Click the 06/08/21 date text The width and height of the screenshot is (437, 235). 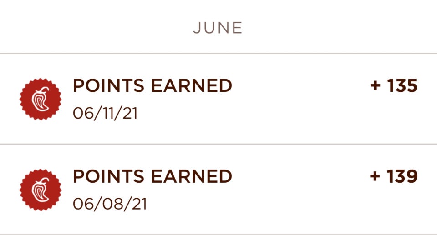tap(110, 204)
